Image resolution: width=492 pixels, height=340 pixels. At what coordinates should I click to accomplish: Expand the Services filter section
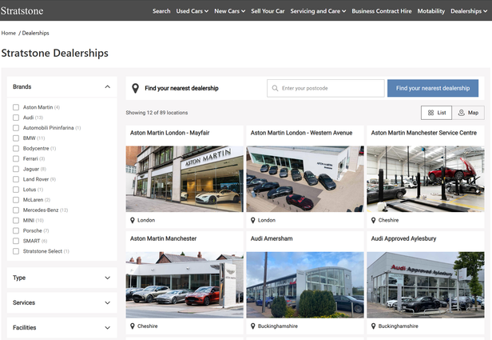tap(61, 302)
